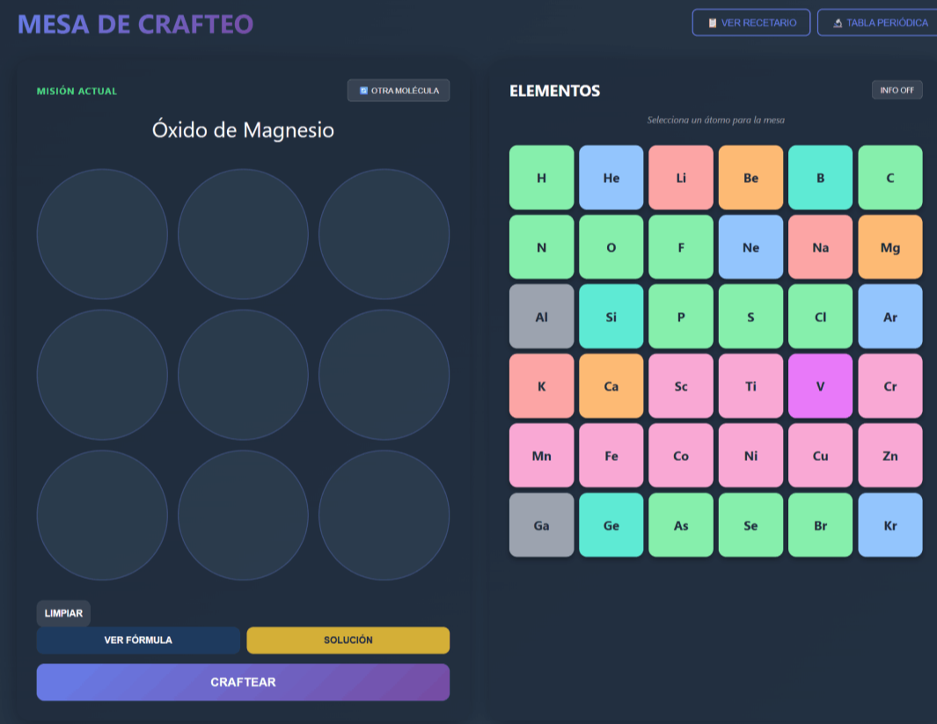Click an empty crafting slot circle

[102, 234]
